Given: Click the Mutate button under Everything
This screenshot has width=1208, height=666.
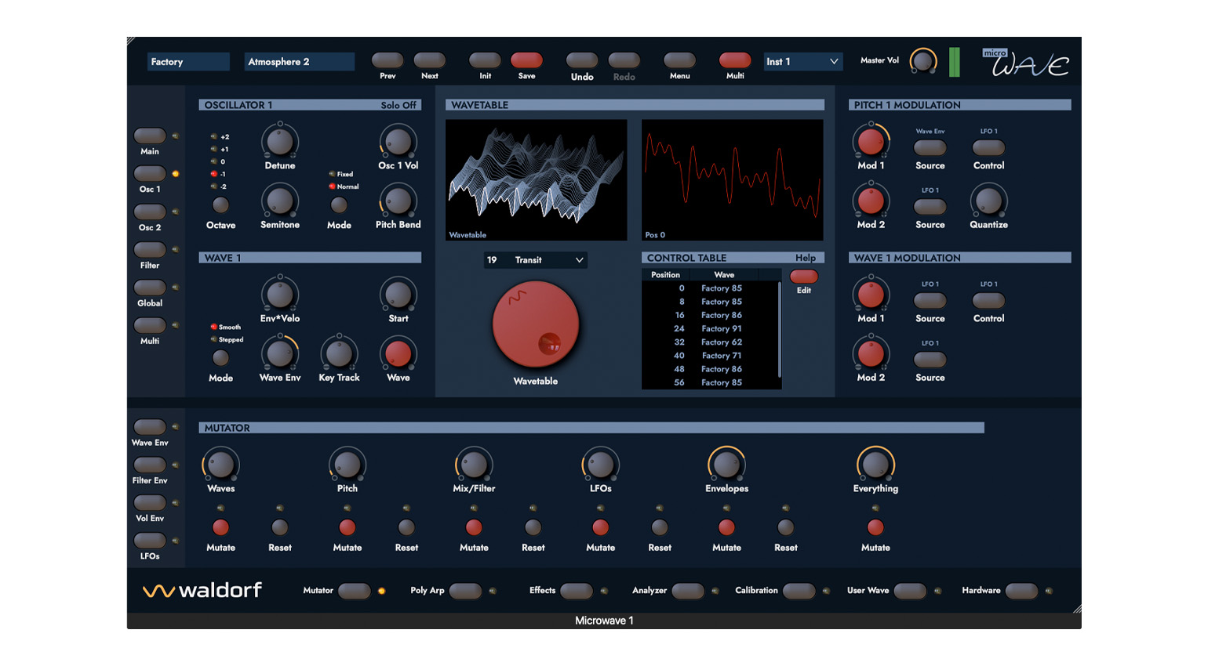Looking at the screenshot, I should [x=875, y=527].
